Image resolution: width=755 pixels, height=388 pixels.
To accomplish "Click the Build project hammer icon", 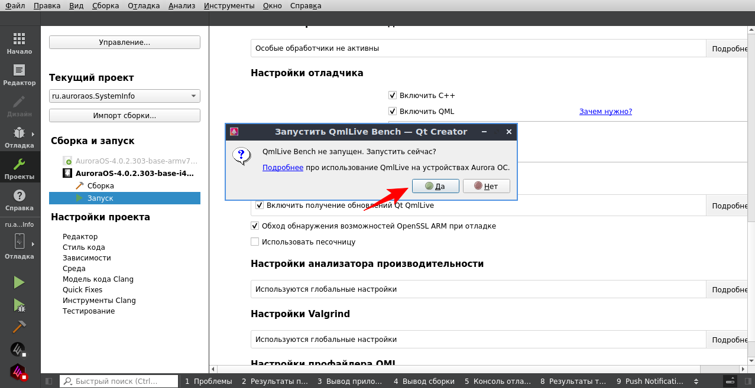I will 19,327.
